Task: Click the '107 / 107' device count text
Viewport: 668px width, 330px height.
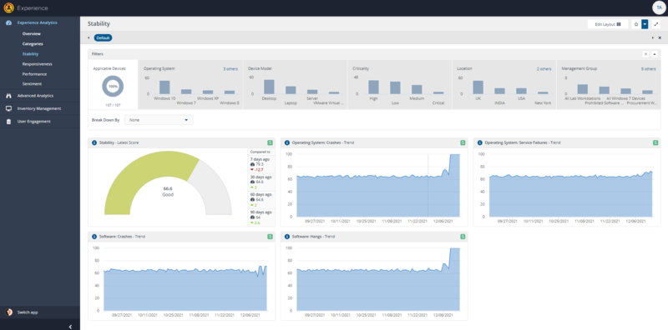Action: click(x=113, y=105)
